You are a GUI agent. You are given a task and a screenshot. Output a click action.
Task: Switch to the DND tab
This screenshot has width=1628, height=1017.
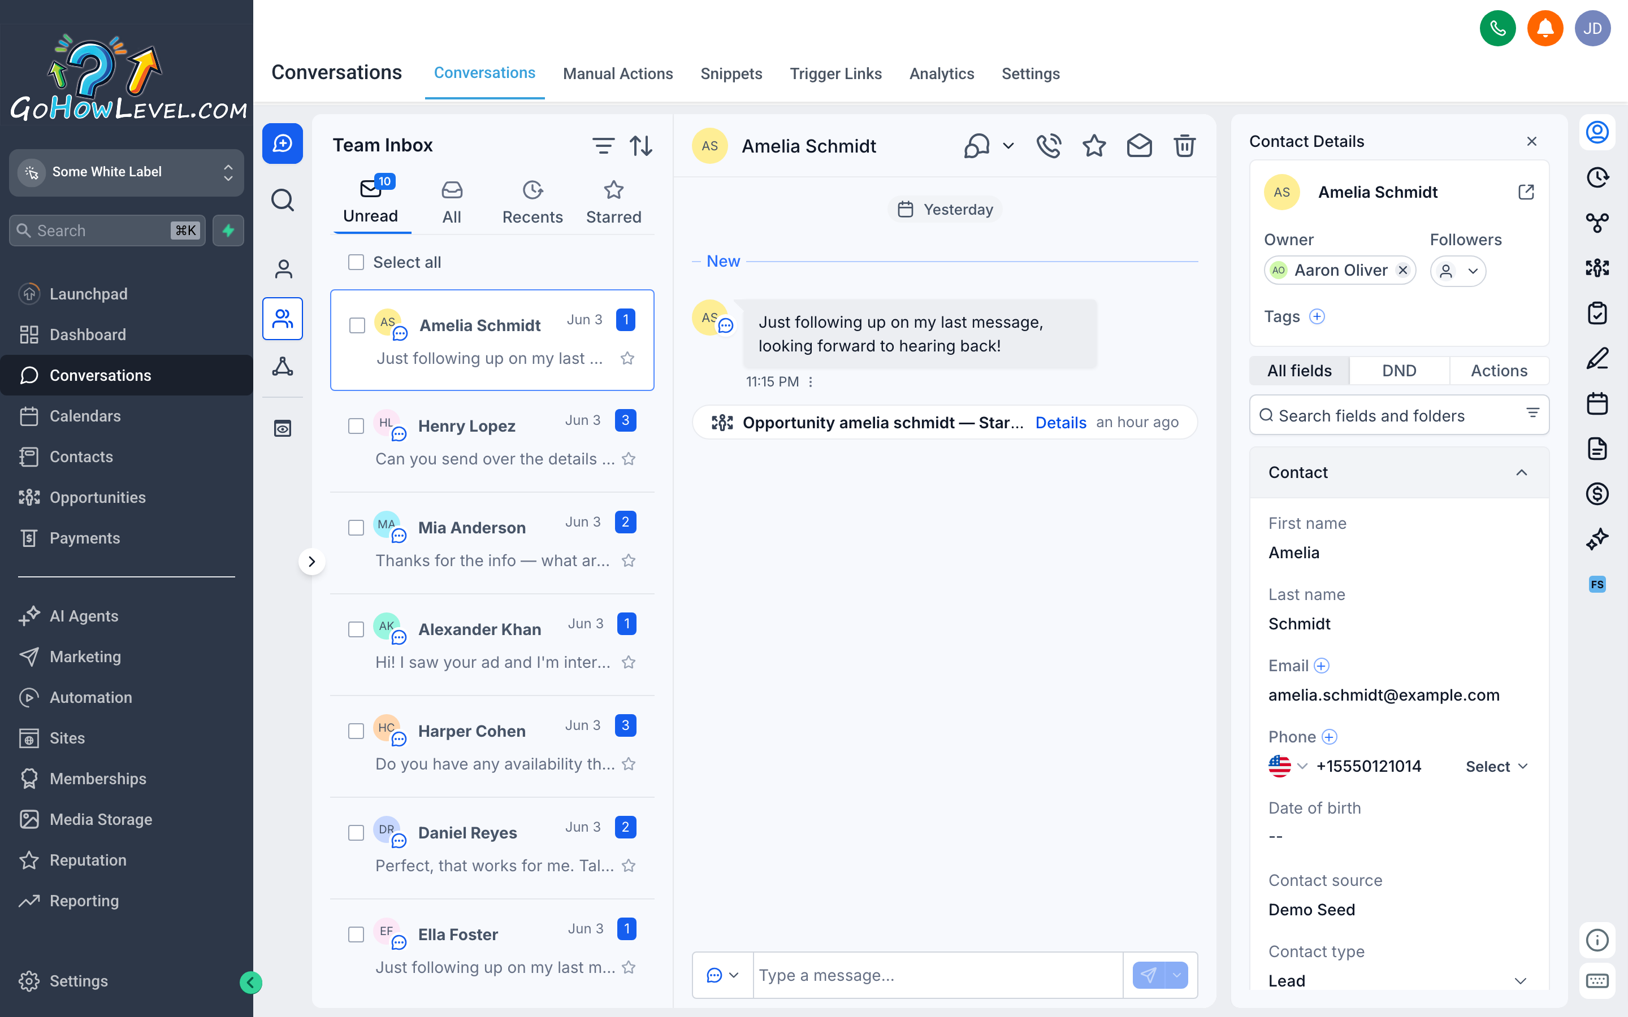pos(1398,371)
